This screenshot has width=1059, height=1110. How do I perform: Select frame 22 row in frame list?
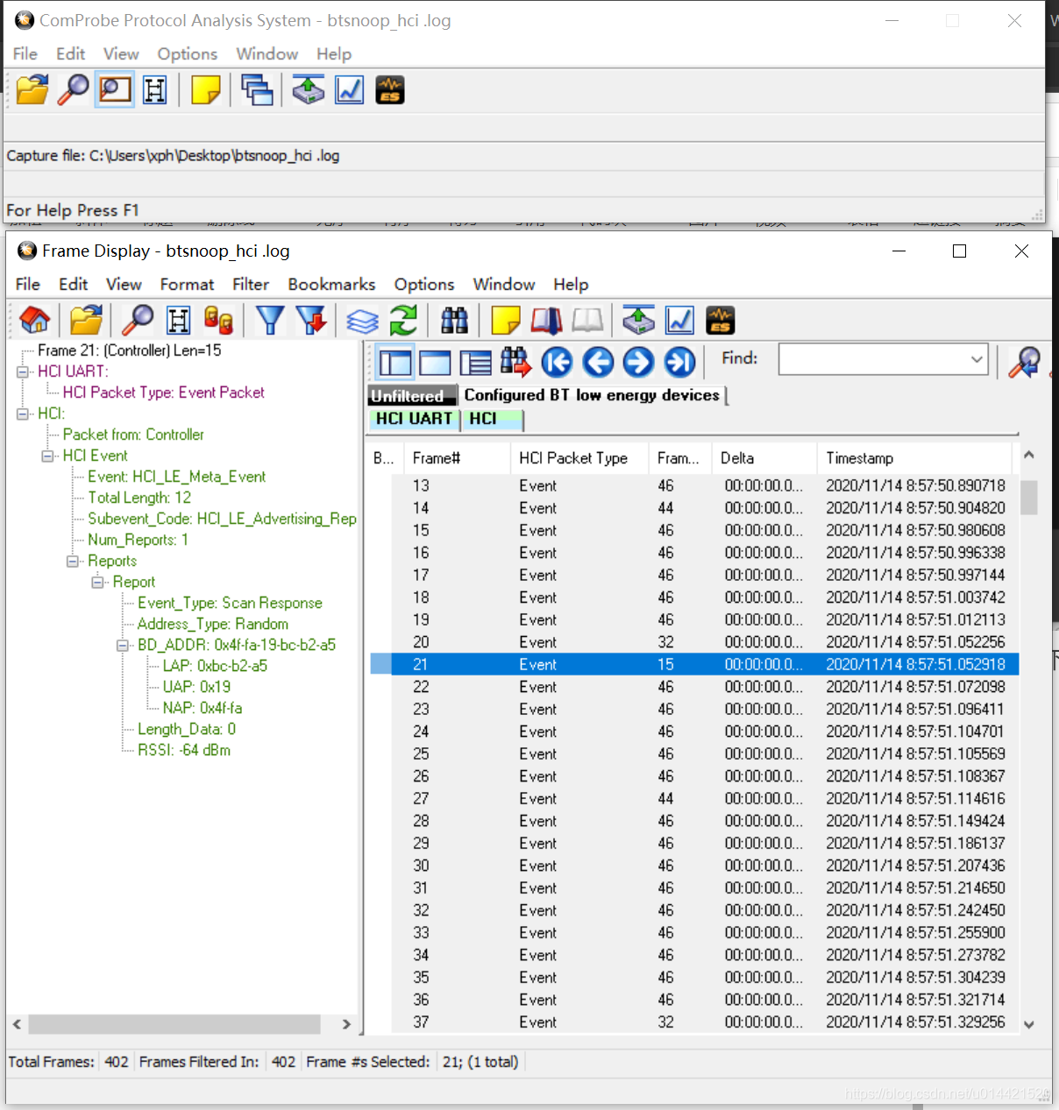pyautogui.click(x=694, y=687)
